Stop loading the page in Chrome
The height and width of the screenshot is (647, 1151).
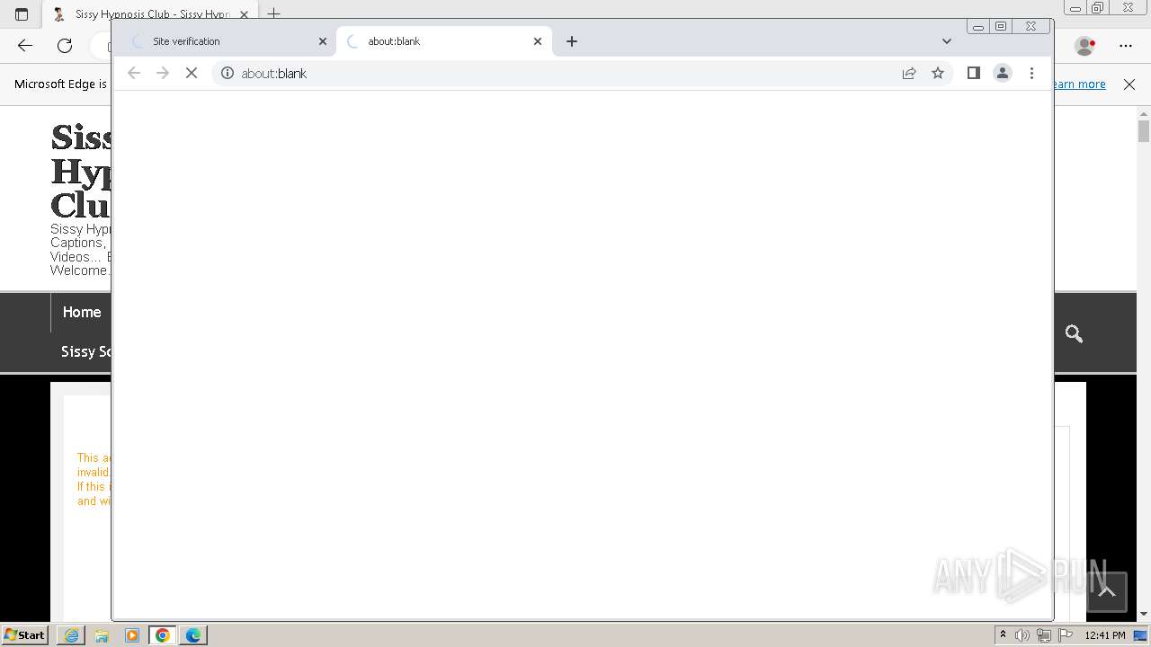(192, 74)
